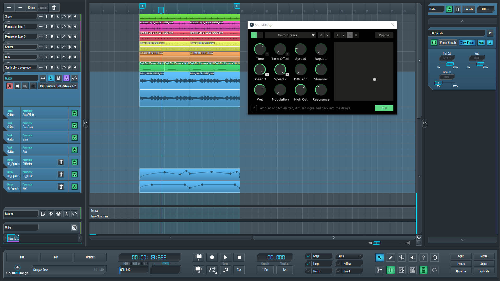Delete the DG_Spirals High Cut automation lane

click(61, 175)
